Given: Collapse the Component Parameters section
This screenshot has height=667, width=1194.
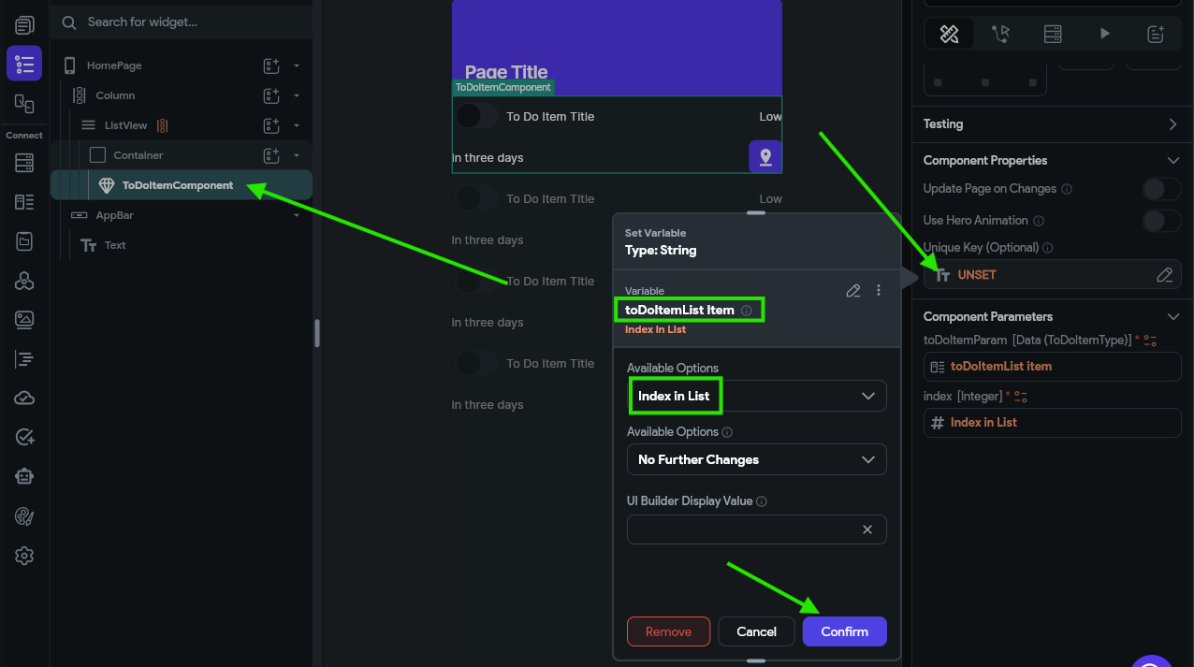Looking at the screenshot, I should [1173, 317].
